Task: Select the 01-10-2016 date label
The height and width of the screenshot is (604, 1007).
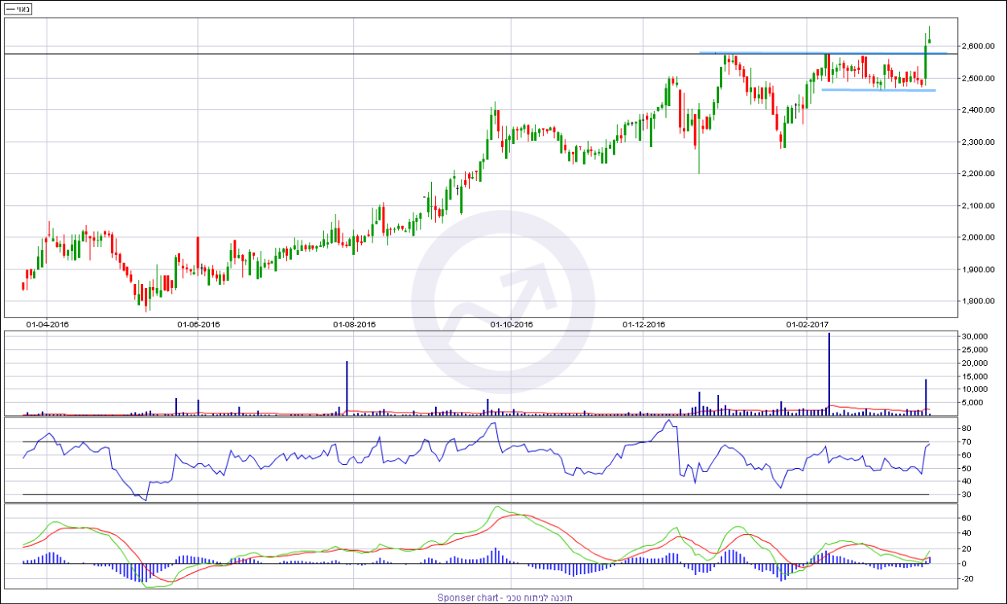Action: 512,324
